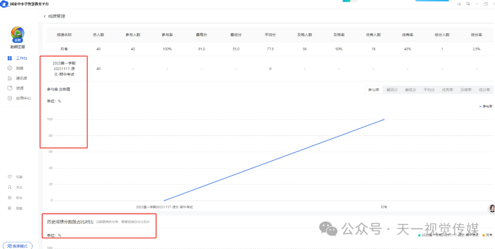Screen dimensions: 495x249
Task: Switch chart to 及格率 tab
Action: pos(466,90)
